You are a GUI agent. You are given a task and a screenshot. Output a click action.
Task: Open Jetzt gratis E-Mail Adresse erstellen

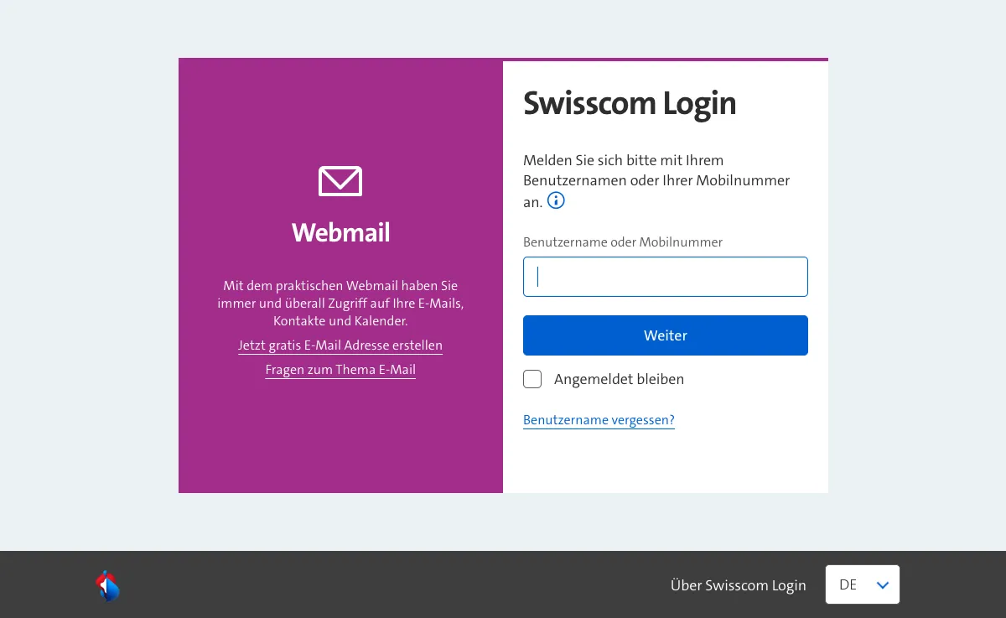[340, 345]
